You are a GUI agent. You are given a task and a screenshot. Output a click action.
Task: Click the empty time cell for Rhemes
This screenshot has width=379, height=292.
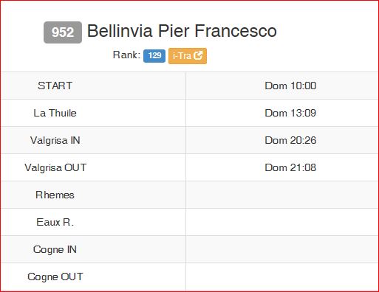pos(282,195)
